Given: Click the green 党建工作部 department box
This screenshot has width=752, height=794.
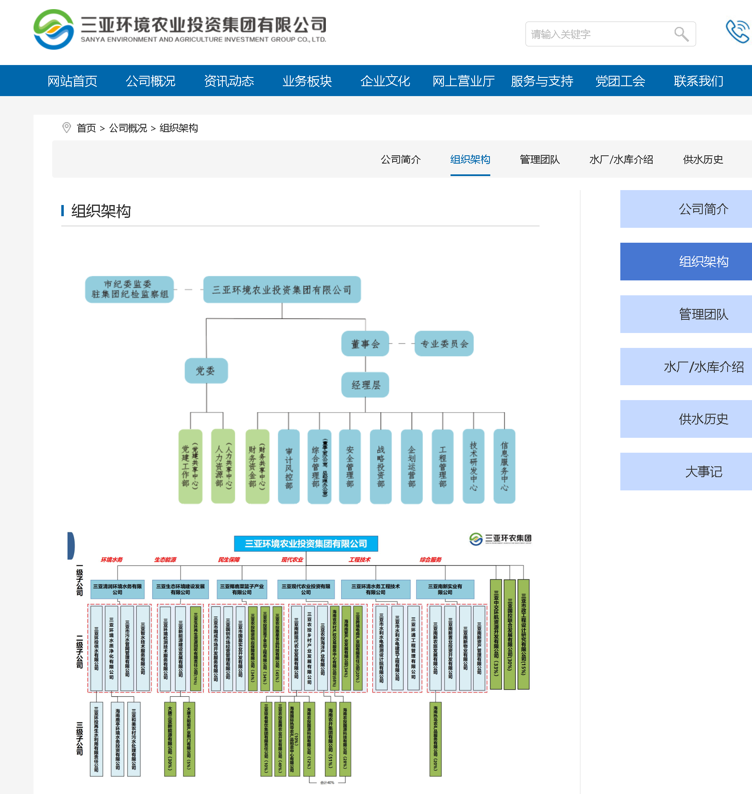Looking at the screenshot, I should 190,466.
